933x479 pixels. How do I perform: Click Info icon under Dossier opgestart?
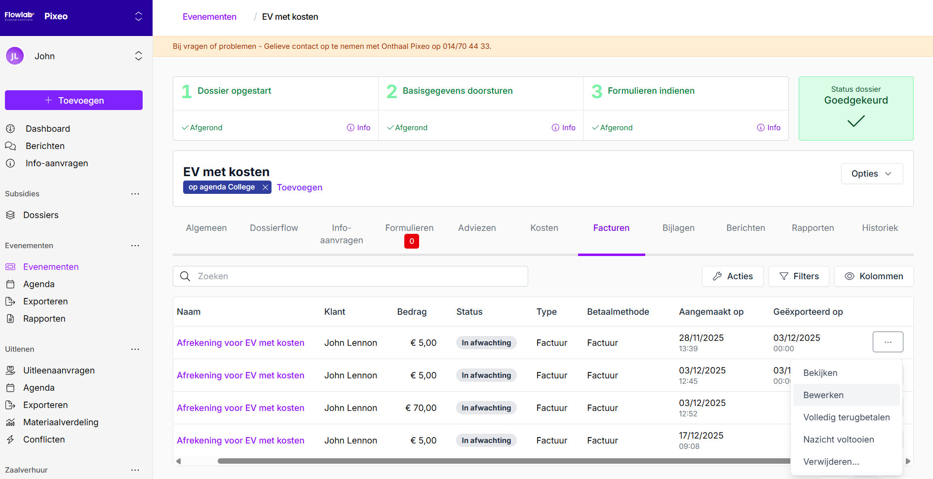coord(350,128)
